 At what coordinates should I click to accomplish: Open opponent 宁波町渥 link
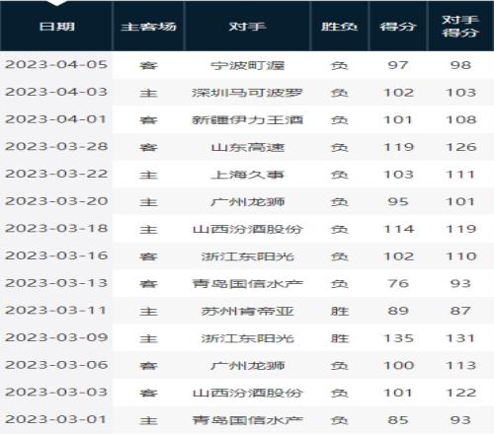[248, 65]
